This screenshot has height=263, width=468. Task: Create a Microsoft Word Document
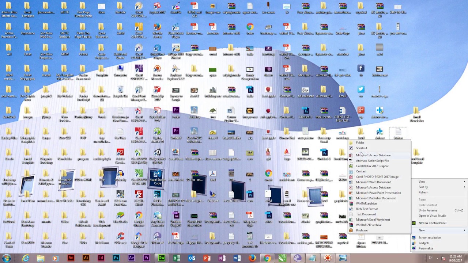[x=379, y=182]
